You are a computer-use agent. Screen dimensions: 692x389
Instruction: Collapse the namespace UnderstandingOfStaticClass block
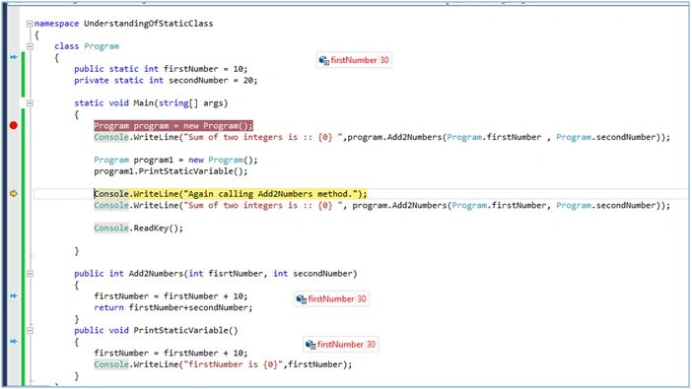[30, 24]
